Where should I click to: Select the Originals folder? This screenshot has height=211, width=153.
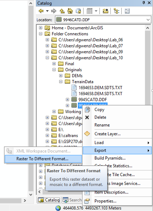[73, 70]
